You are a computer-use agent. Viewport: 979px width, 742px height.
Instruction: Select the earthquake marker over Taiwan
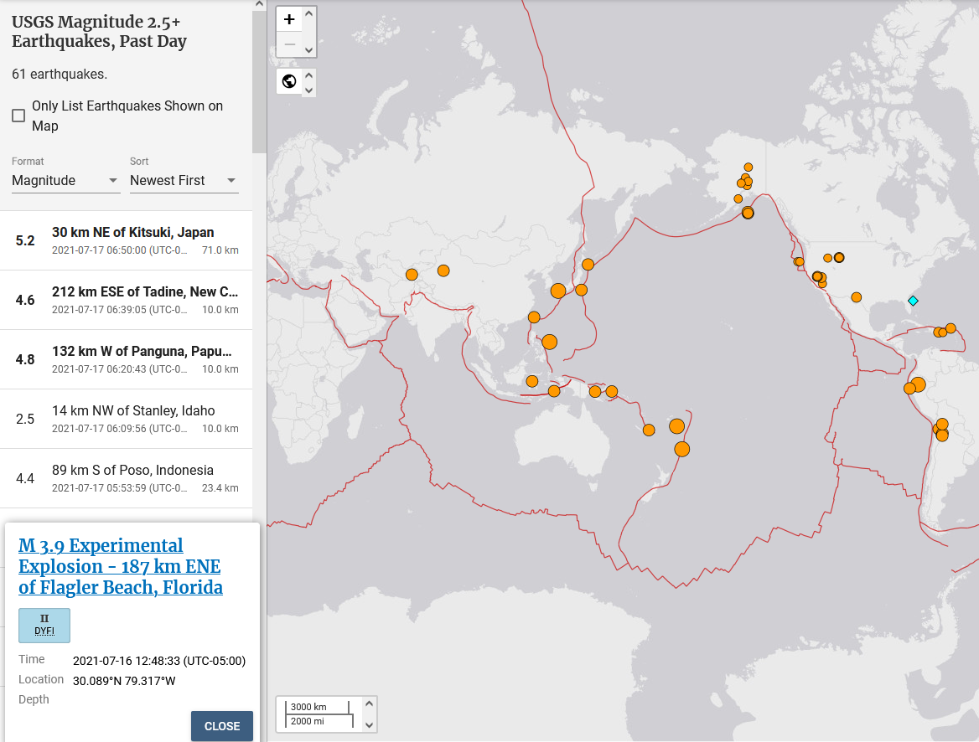pos(534,317)
